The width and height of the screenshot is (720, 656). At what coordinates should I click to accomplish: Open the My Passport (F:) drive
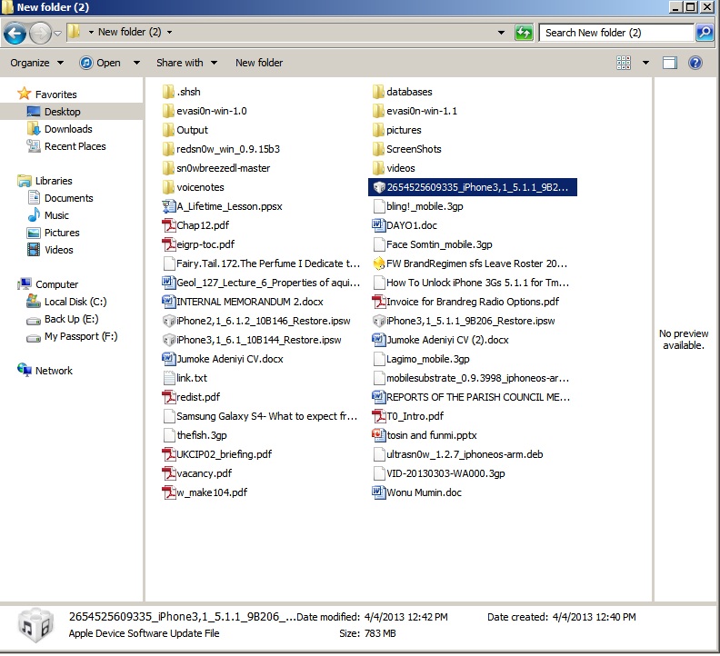72,336
